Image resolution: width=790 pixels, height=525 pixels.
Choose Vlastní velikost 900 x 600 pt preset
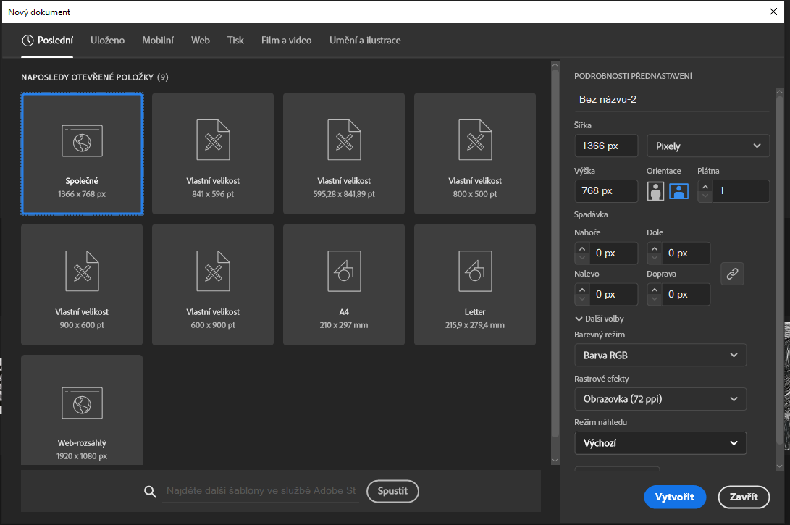click(82, 284)
